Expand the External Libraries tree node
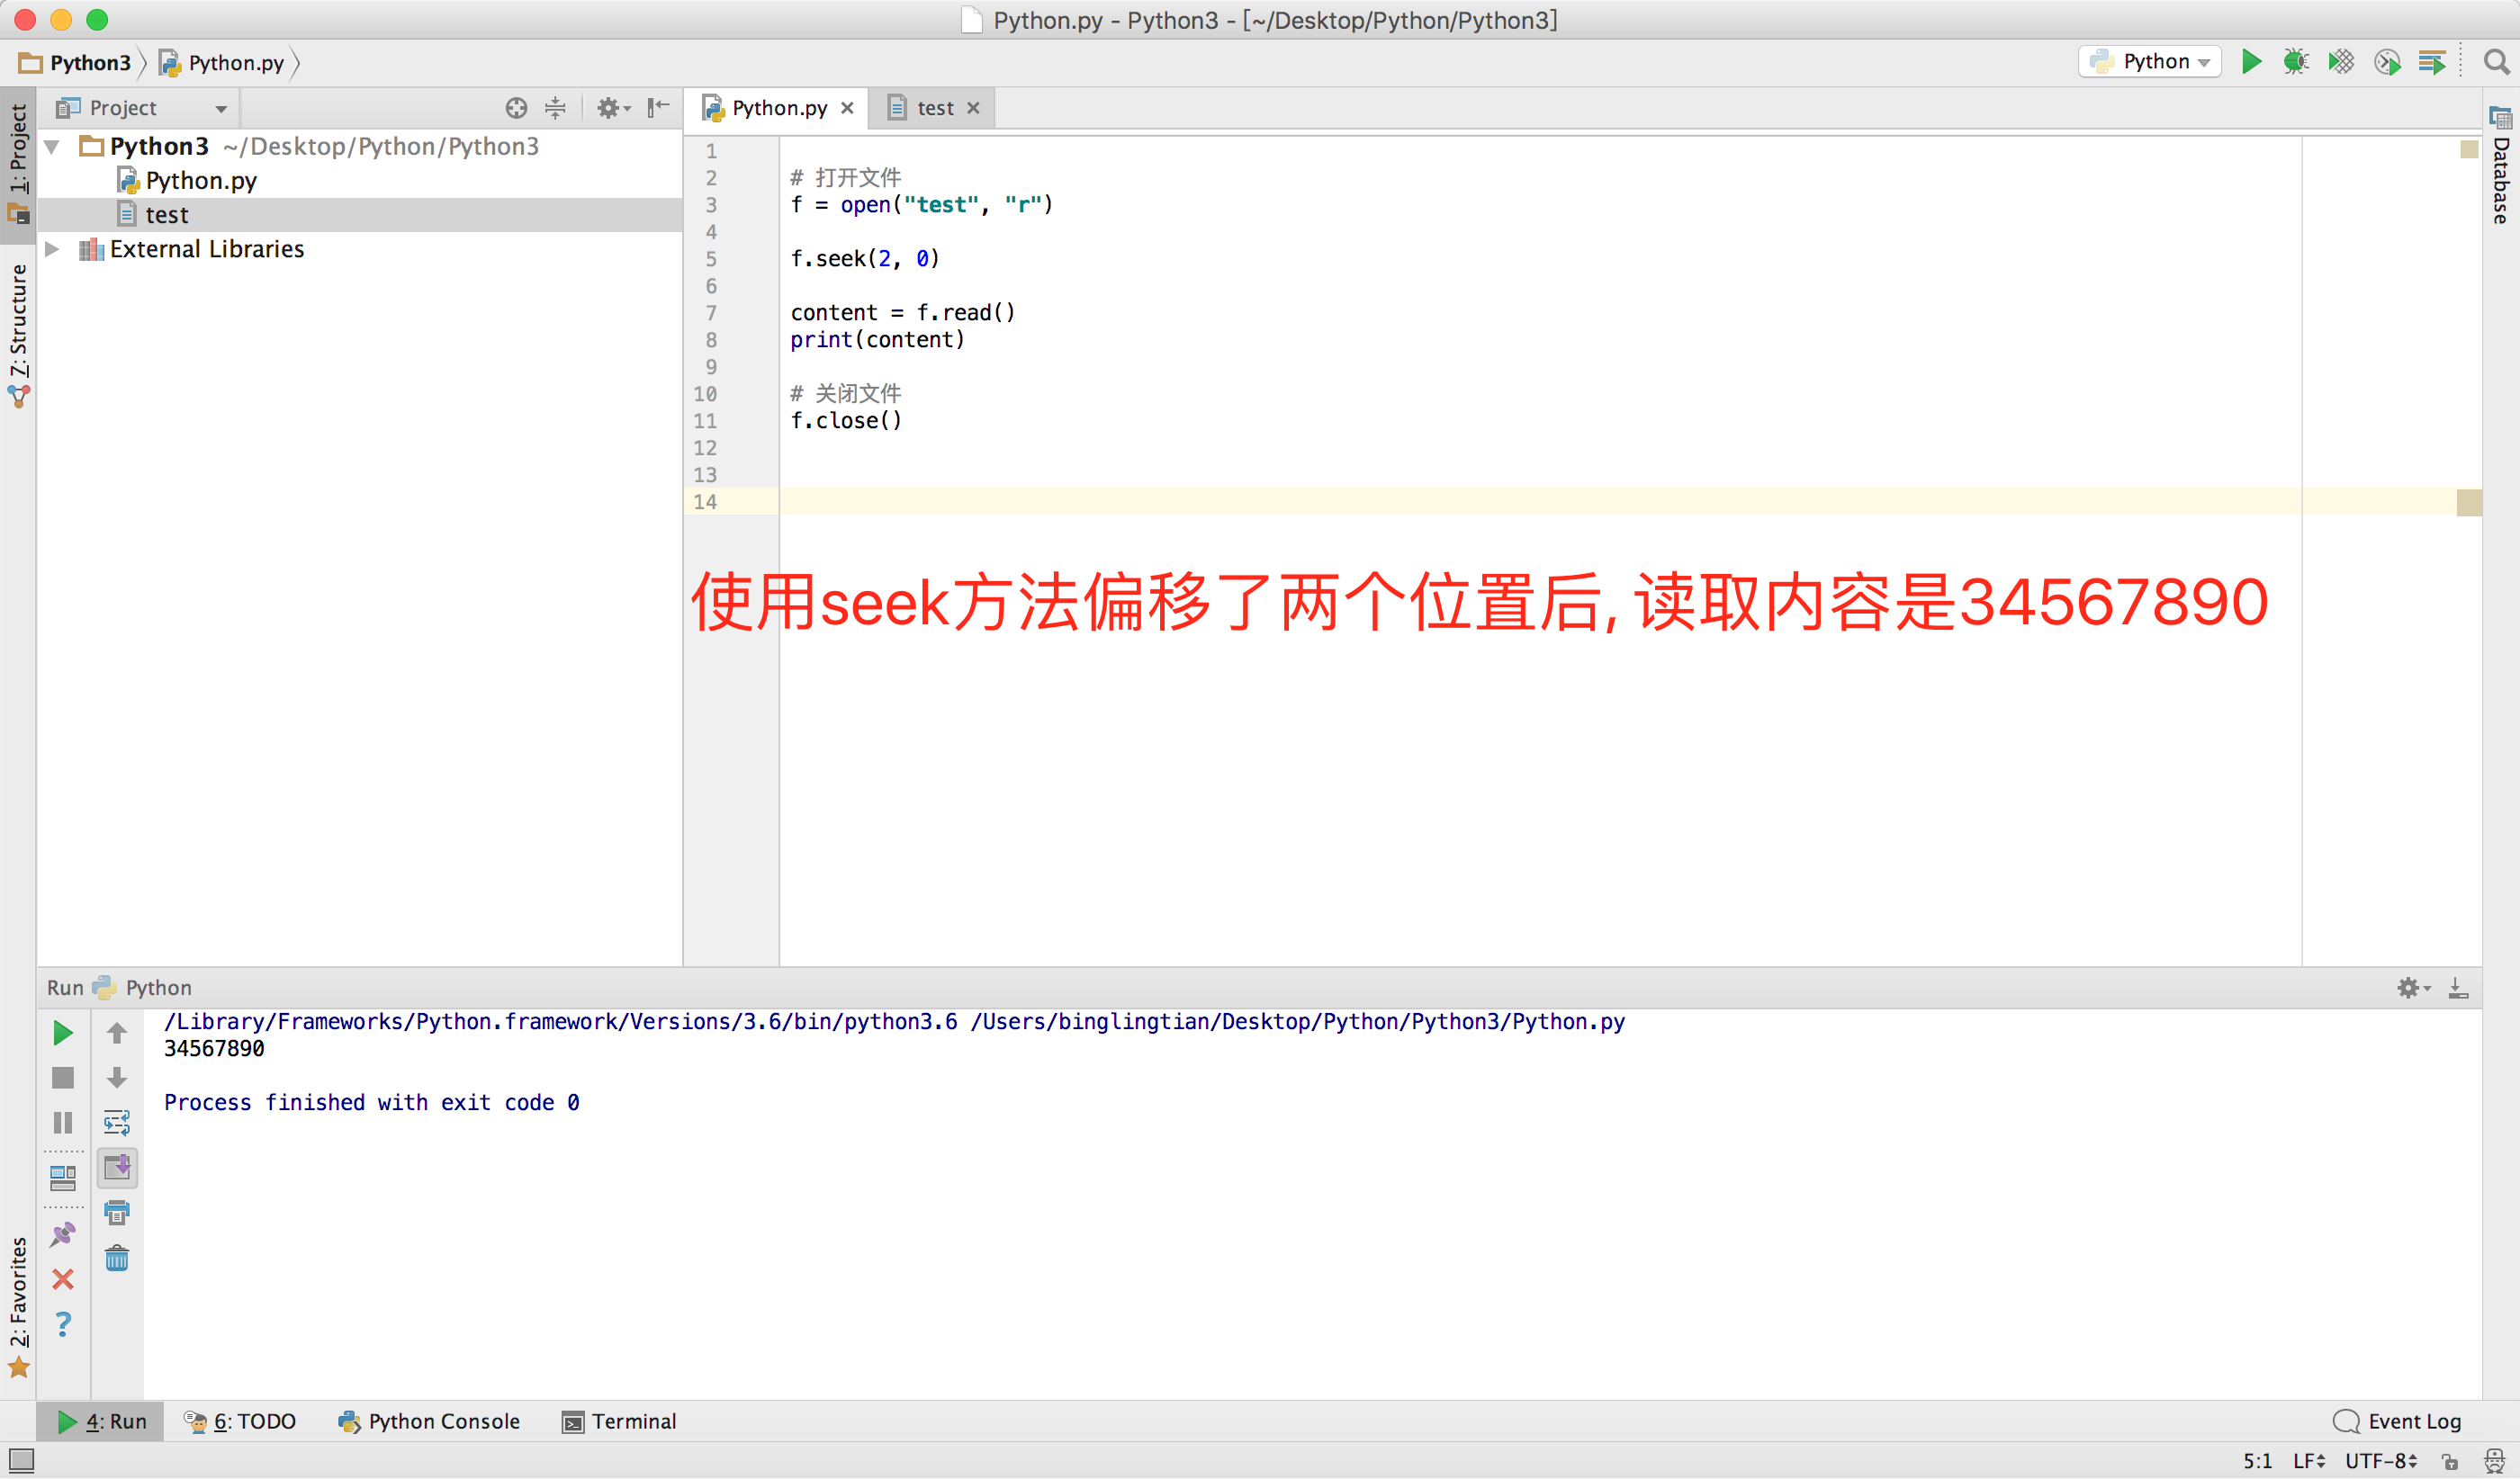Viewport: 2520px width, 1479px height. click(53, 249)
